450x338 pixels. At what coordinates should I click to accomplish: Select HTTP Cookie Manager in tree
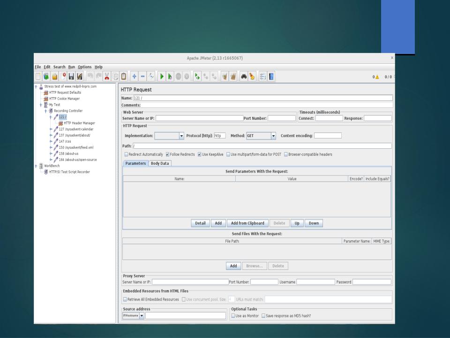pos(64,99)
